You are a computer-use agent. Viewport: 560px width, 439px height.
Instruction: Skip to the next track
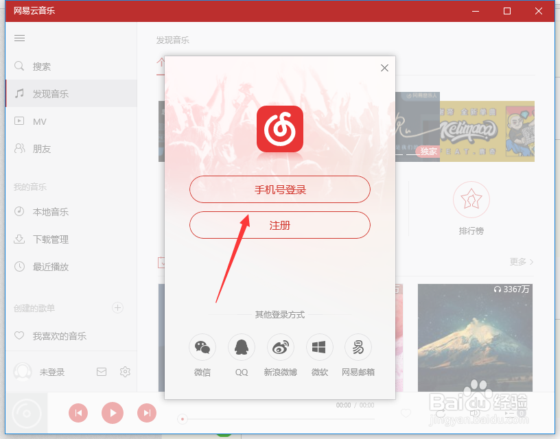(147, 413)
